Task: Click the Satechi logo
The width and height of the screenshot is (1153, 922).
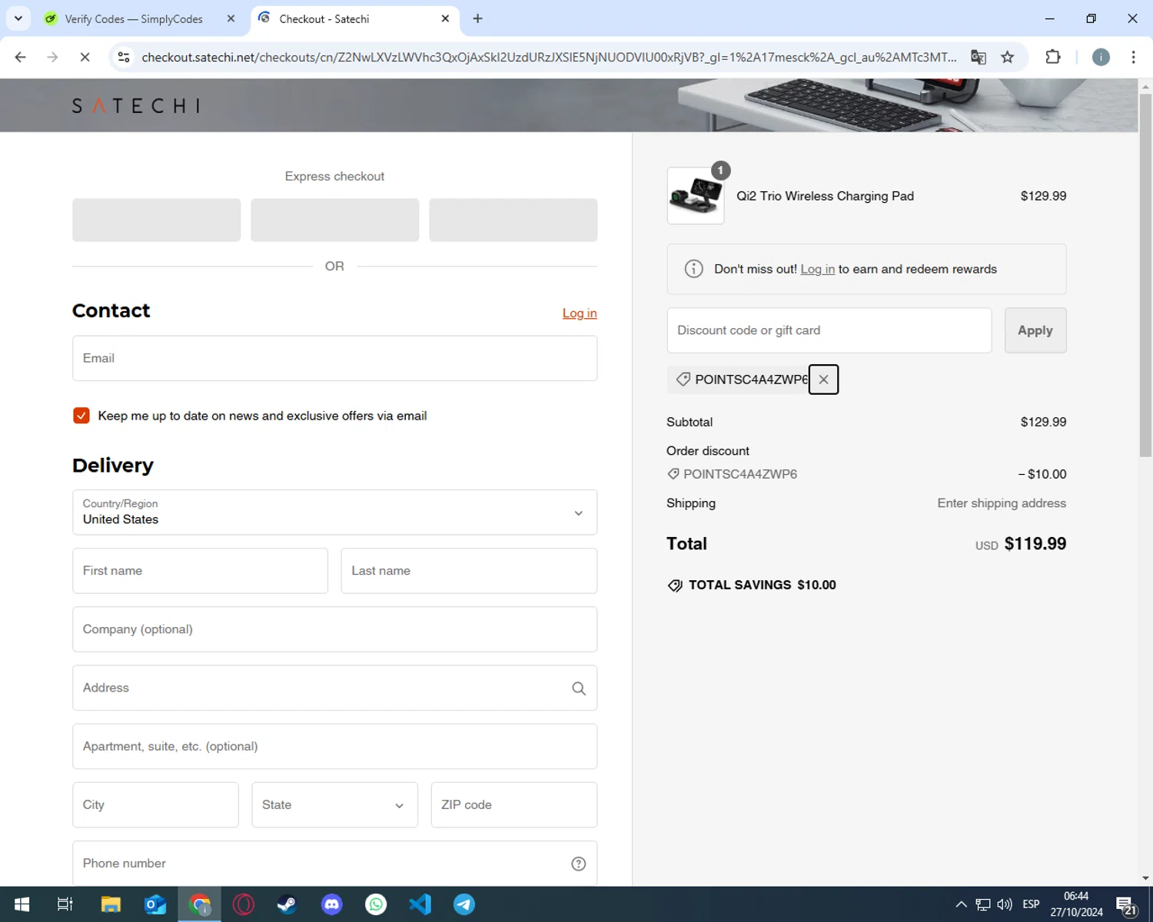Action: [x=136, y=106]
